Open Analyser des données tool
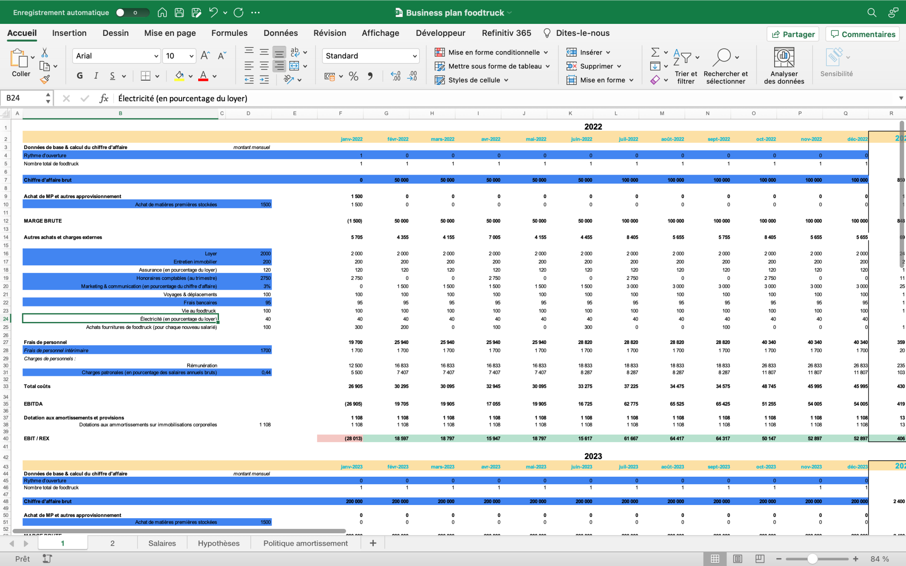 click(x=784, y=65)
